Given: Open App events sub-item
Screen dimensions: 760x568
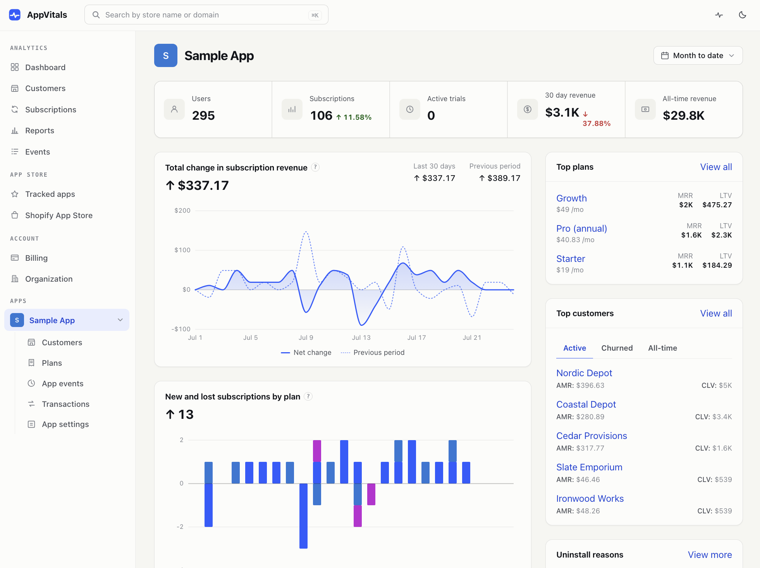Looking at the screenshot, I should pyautogui.click(x=62, y=384).
